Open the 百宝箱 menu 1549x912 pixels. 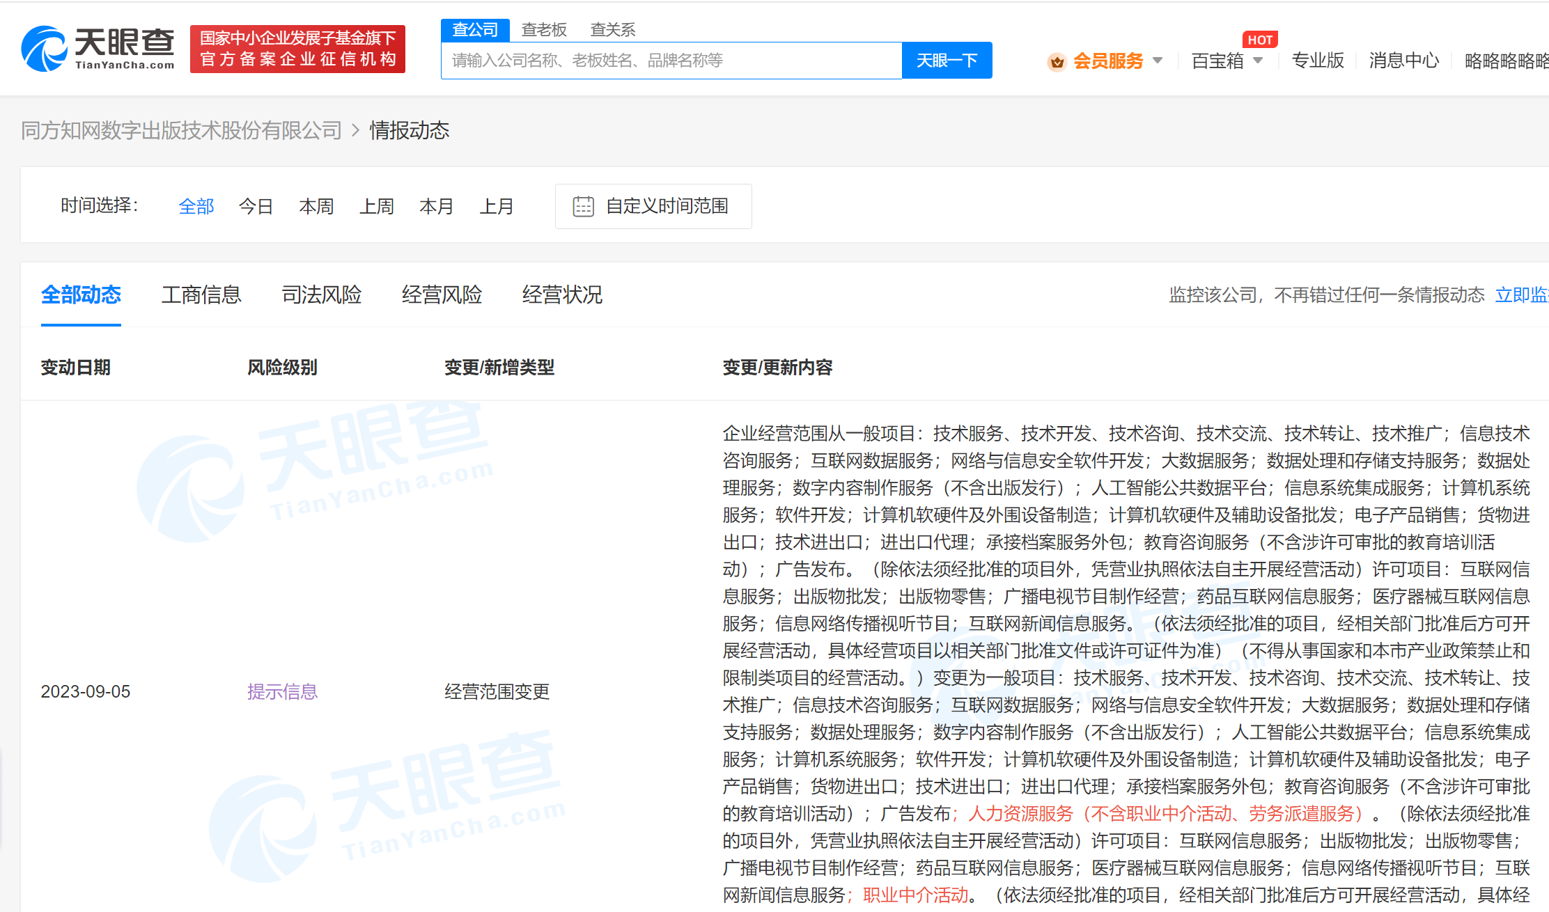(1217, 61)
